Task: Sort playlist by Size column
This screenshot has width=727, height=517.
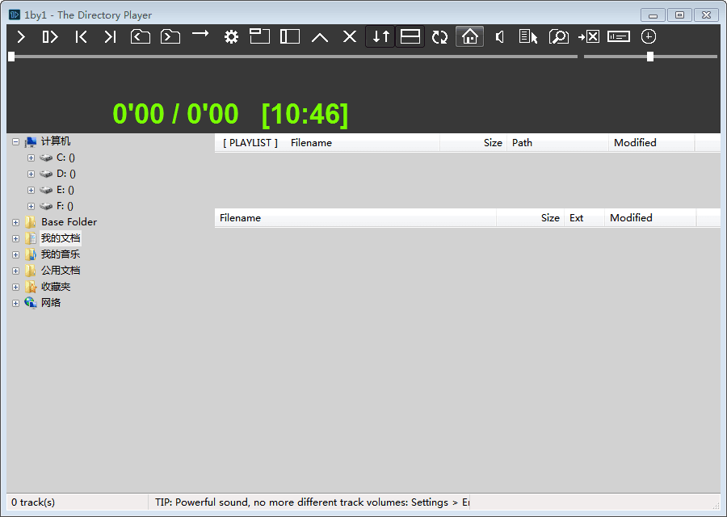Action: [473, 143]
